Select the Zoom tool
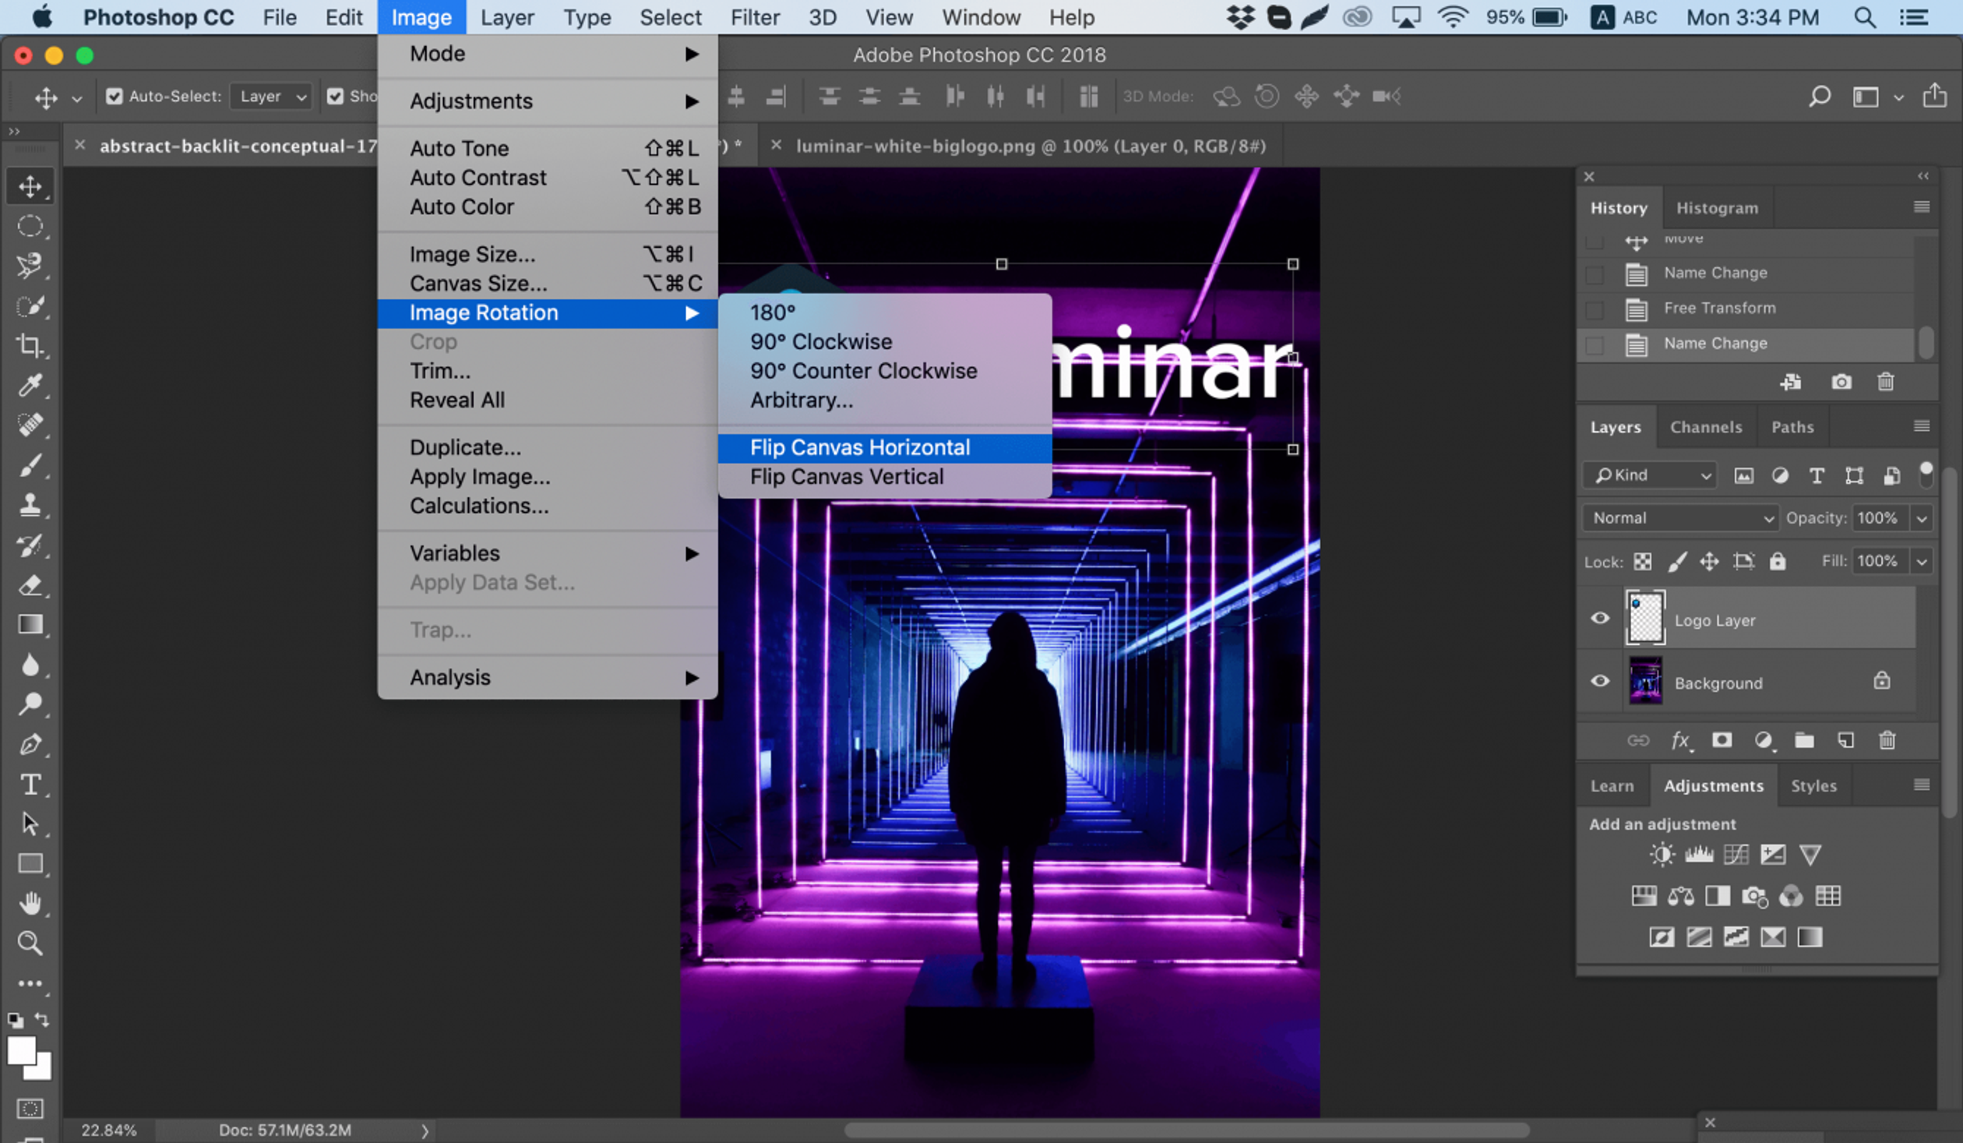This screenshot has height=1143, width=1963. point(30,943)
